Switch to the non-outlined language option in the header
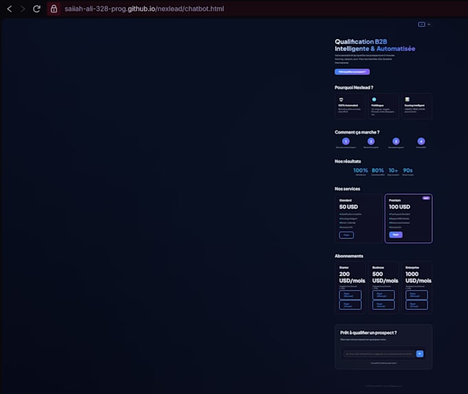 click(429, 25)
